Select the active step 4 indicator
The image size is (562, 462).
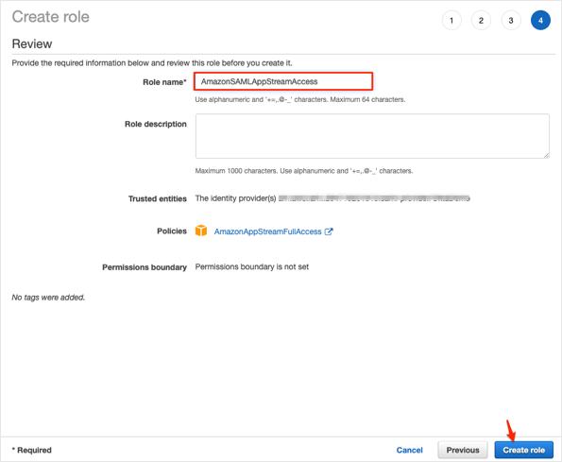(540, 21)
